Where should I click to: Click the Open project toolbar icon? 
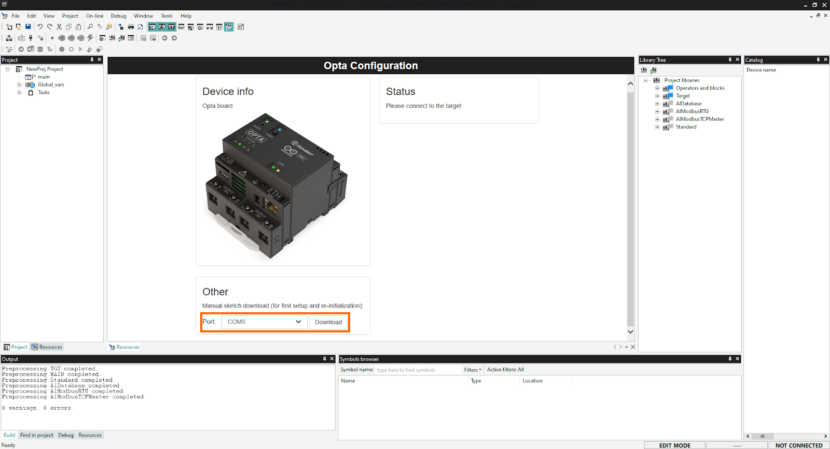pos(19,27)
